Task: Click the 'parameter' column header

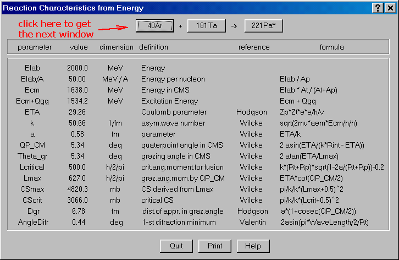Action: pos(35,47)
